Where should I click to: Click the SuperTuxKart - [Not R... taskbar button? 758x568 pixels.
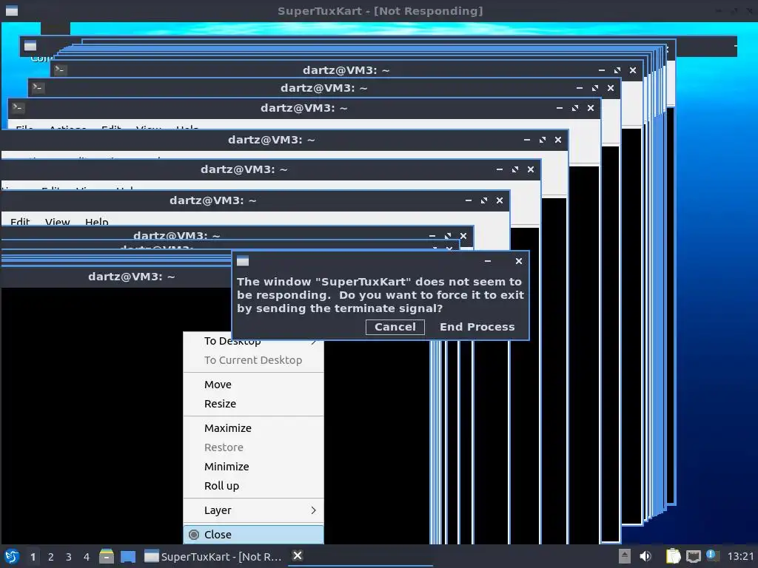click(x=213, y=556)
